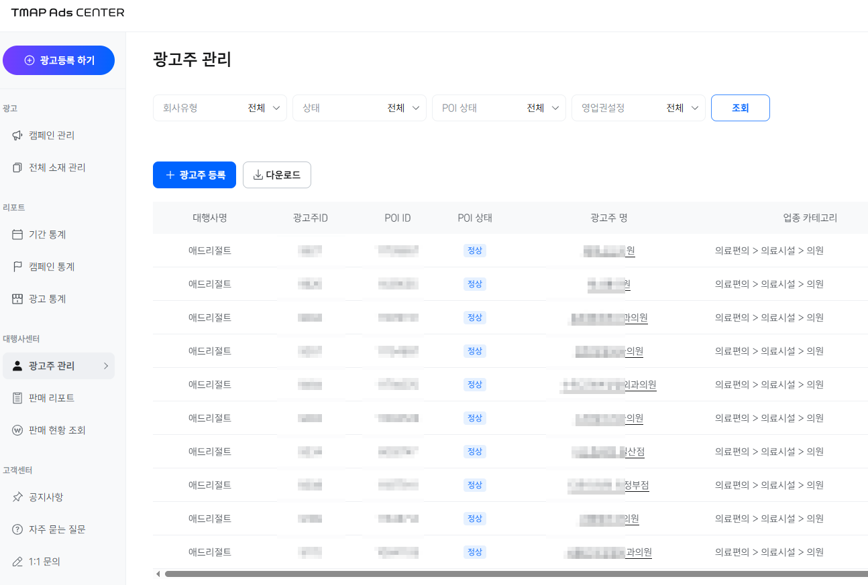Click the flag icon beside 캠페인 통계
The image size is (868, 585).
17,267
